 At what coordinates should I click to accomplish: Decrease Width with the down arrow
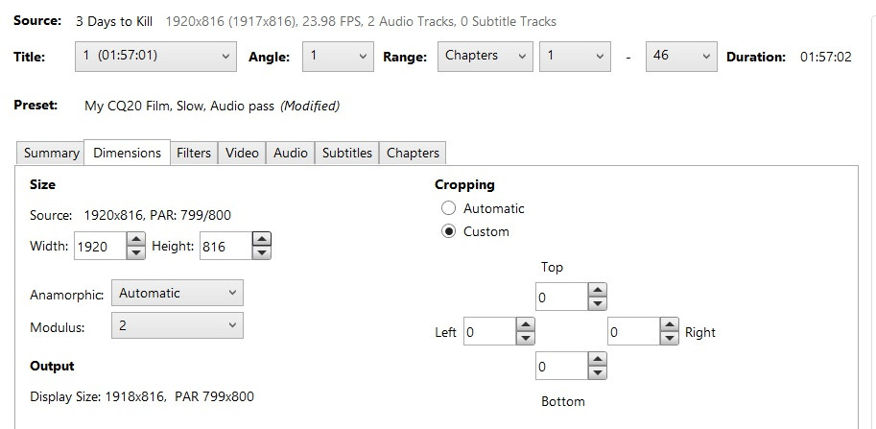(135, 252)
